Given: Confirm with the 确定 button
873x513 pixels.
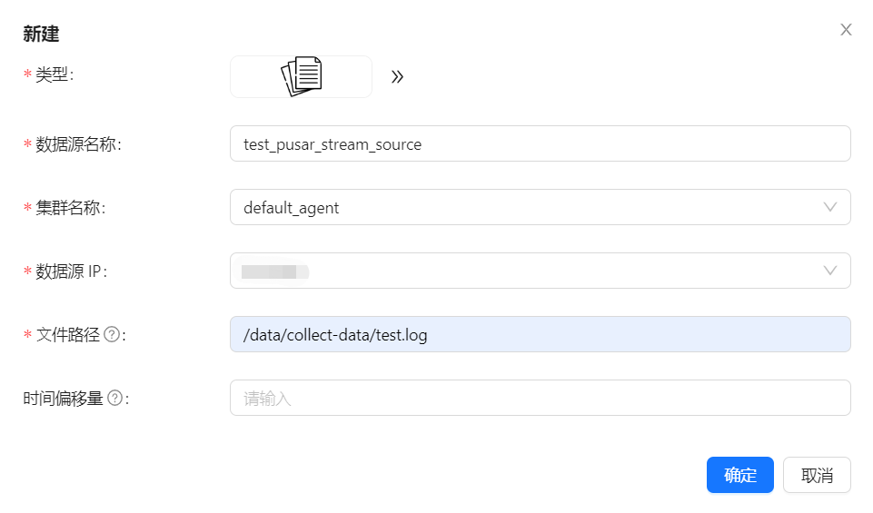Looking at the screenshot, I should click(x=739, y=475).
